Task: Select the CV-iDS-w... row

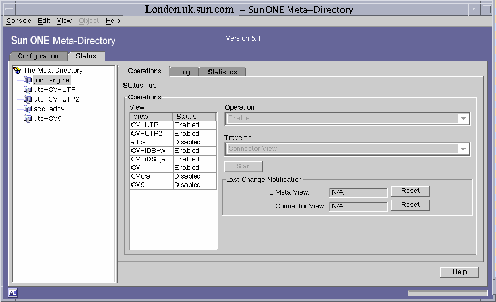Action: 173,151
